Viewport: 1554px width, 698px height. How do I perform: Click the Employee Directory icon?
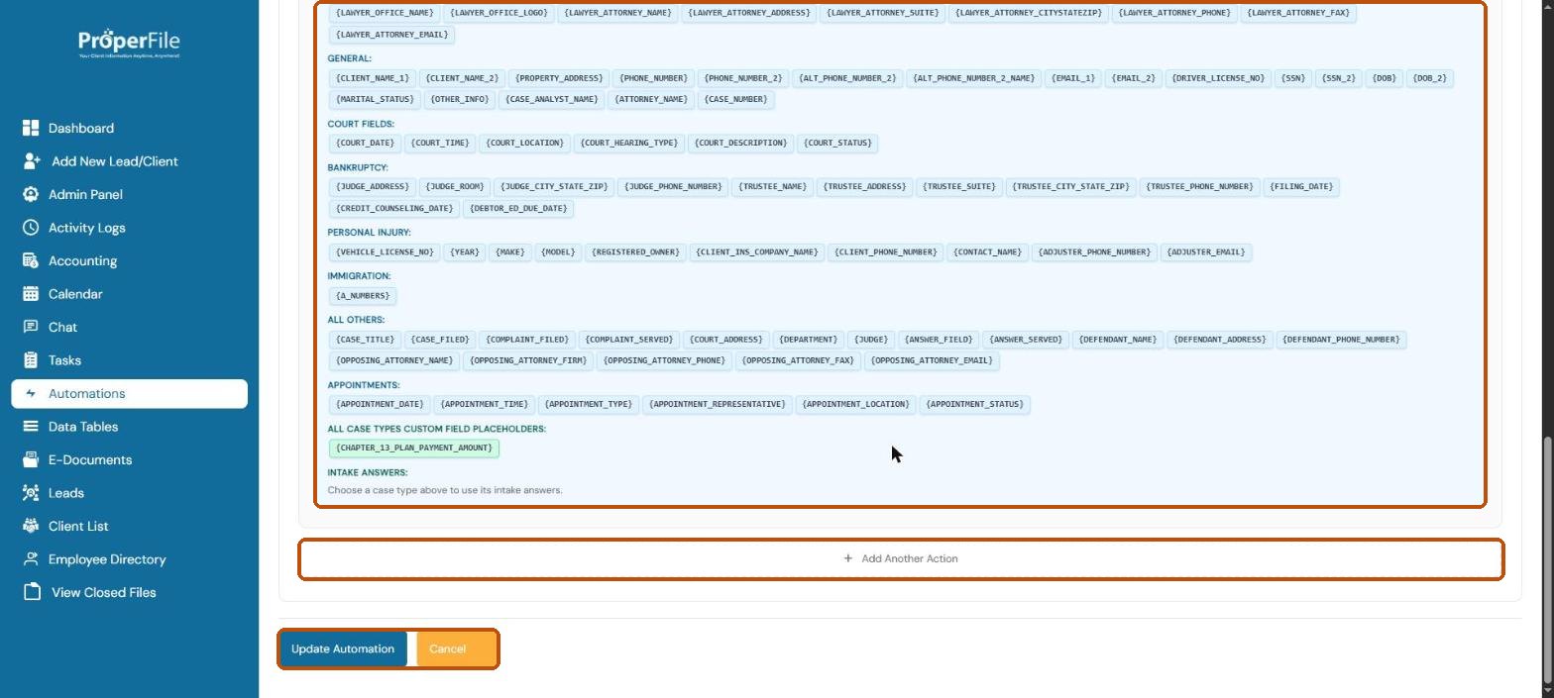31,559
